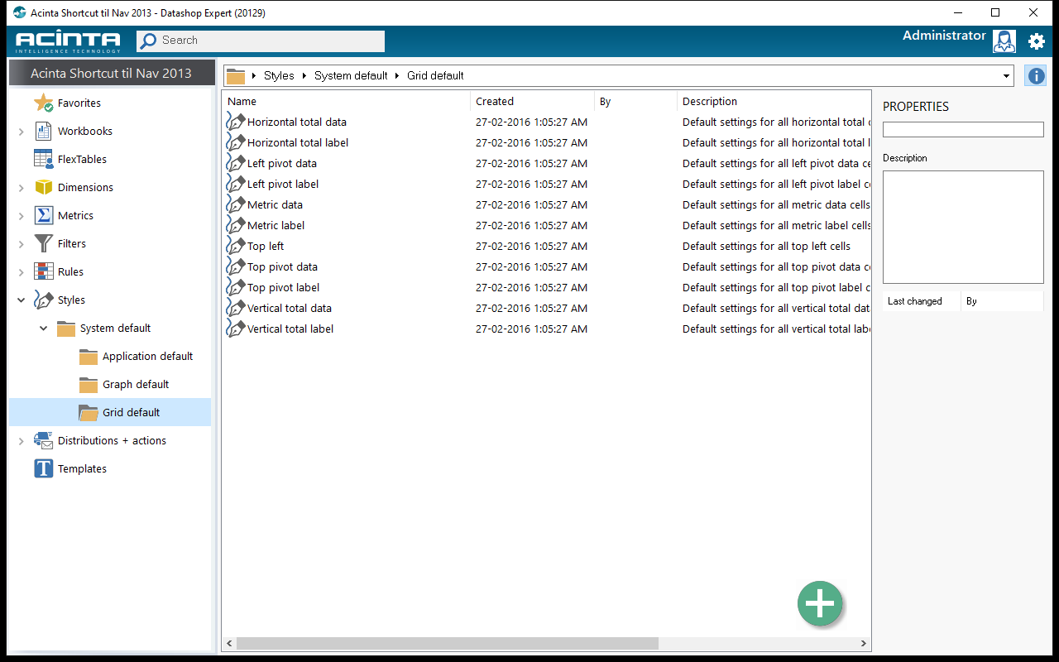Screen dimensions: 1059x662
Task: Select the Filters funnel icon
Action: tap(43, 244)
